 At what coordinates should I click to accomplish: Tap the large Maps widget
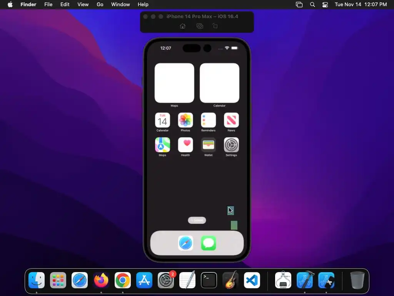[x=174, y=83]
